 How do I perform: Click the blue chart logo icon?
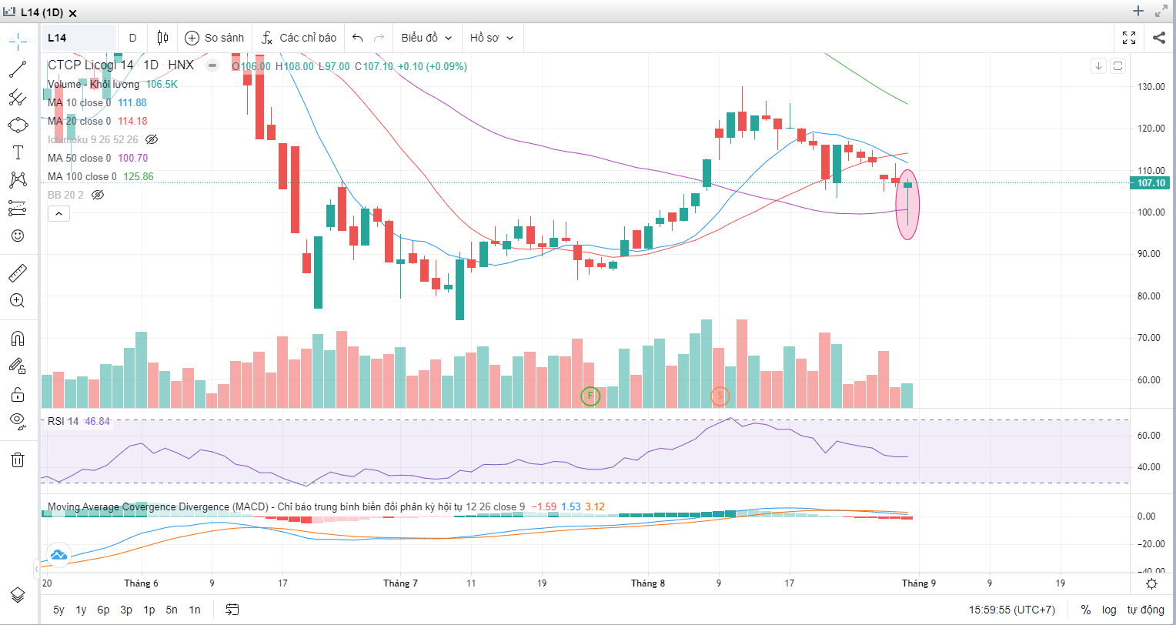pyautogui.click(x=58, y=554)
